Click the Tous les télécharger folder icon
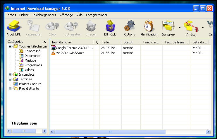This screenshot has height=139, width=217. (15, 46)
